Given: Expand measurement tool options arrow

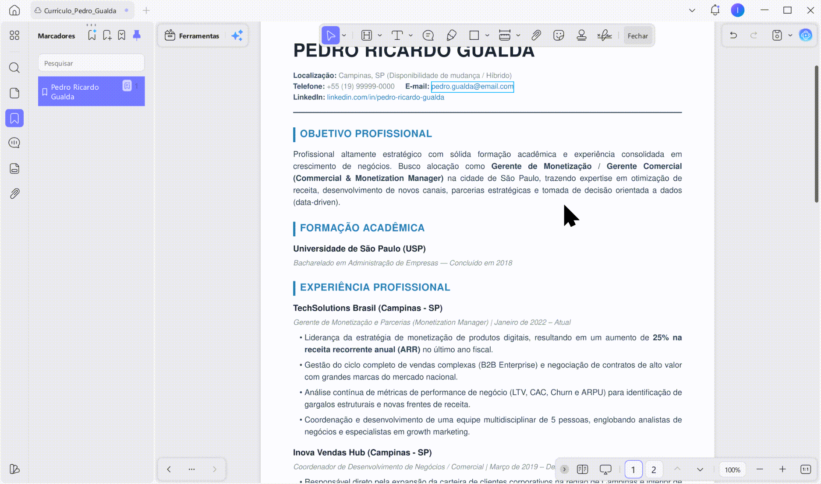Looking at the screenshot, I should [518, 35].
